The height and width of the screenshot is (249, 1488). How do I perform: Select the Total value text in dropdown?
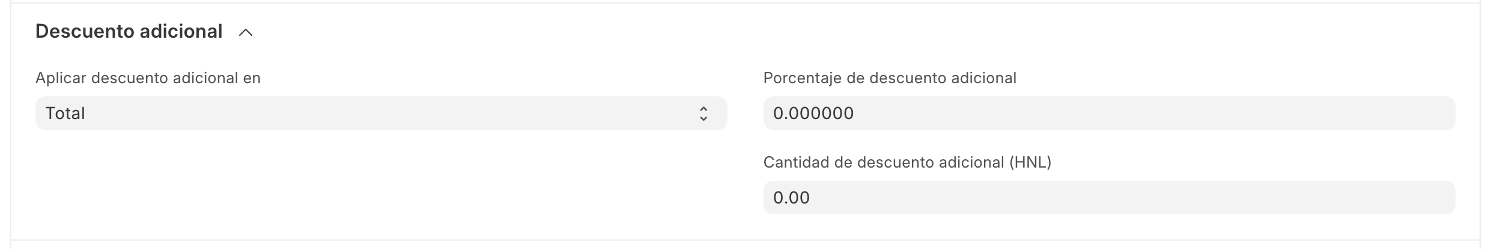point(65,113)
